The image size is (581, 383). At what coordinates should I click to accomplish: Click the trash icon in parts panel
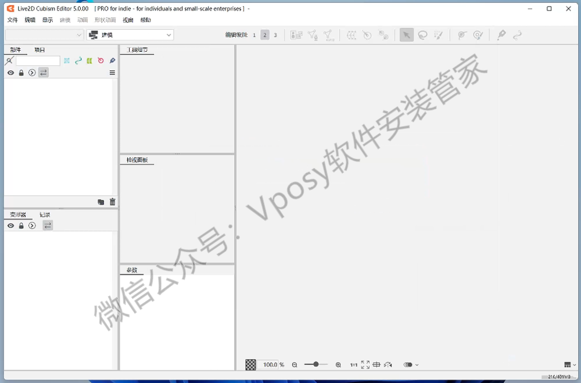[x=113, y=202]
